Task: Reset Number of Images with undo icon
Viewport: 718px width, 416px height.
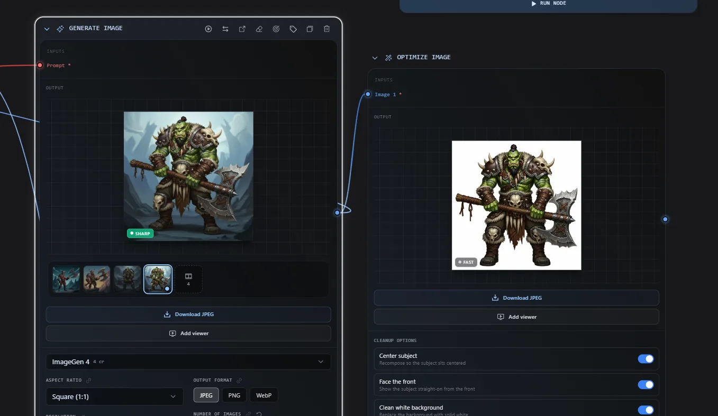Action: click(x=259, y=414)
